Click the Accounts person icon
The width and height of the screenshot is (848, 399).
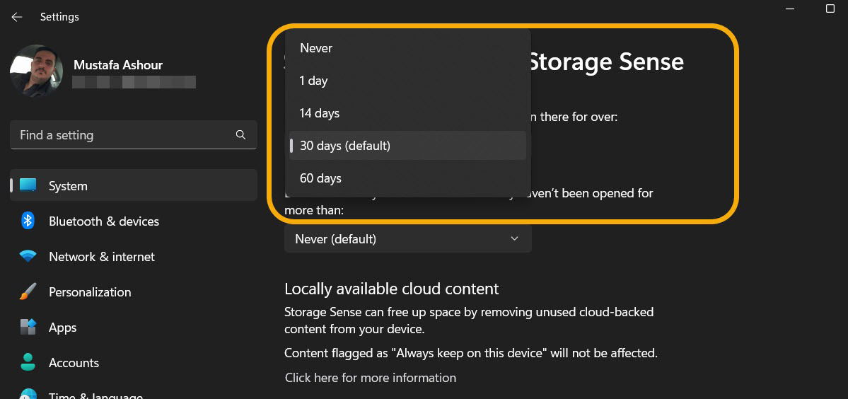point(28,362)
